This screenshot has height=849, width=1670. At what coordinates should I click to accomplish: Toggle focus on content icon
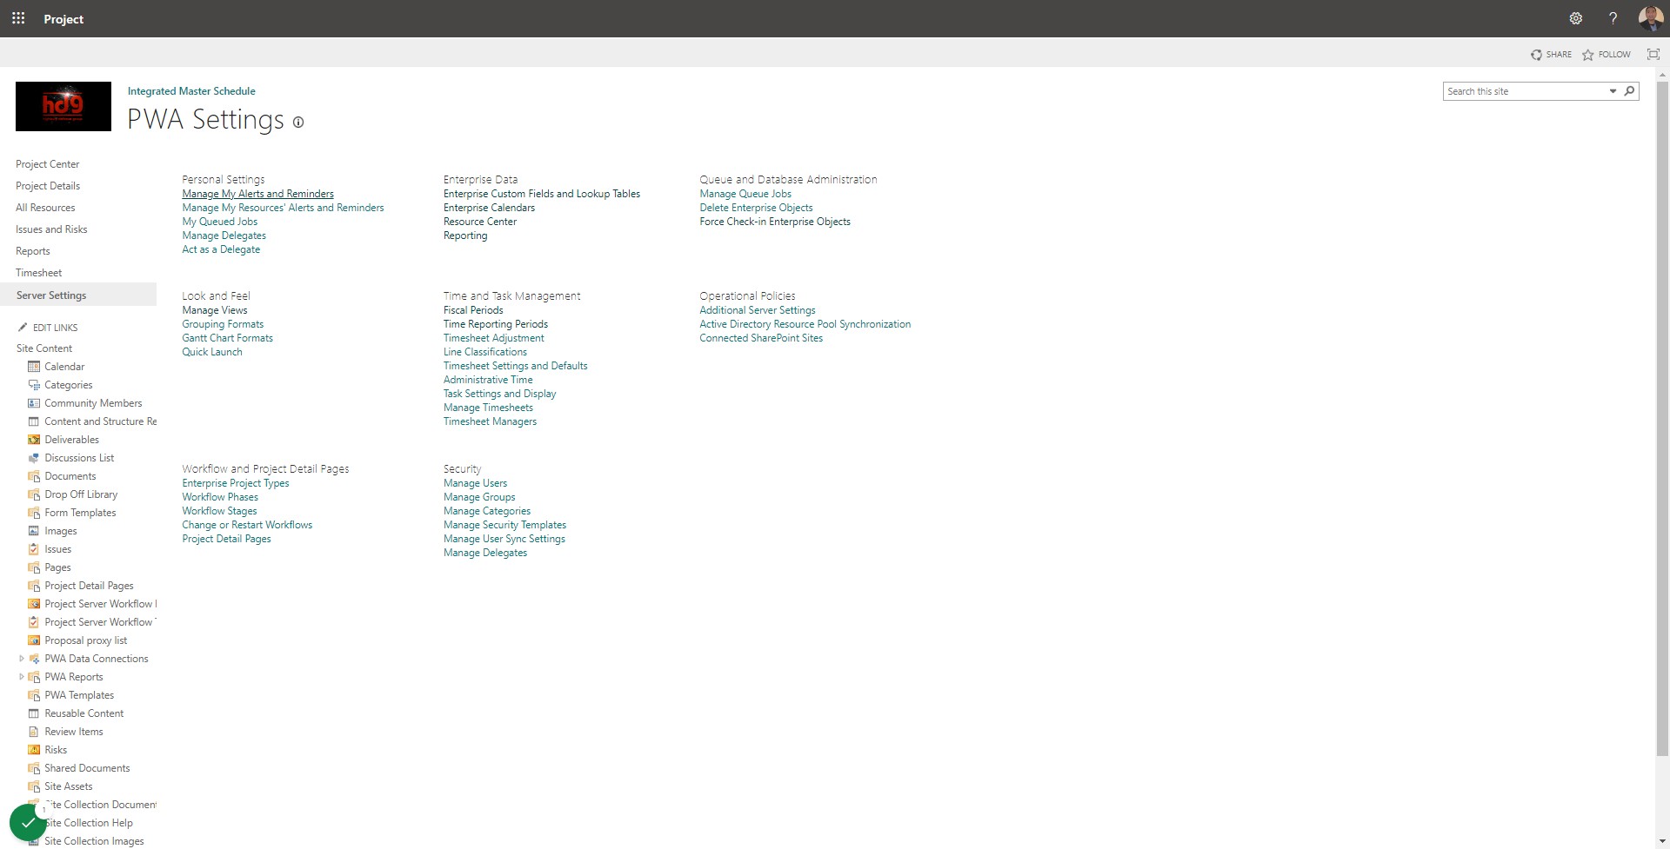tap(1653, 54)
